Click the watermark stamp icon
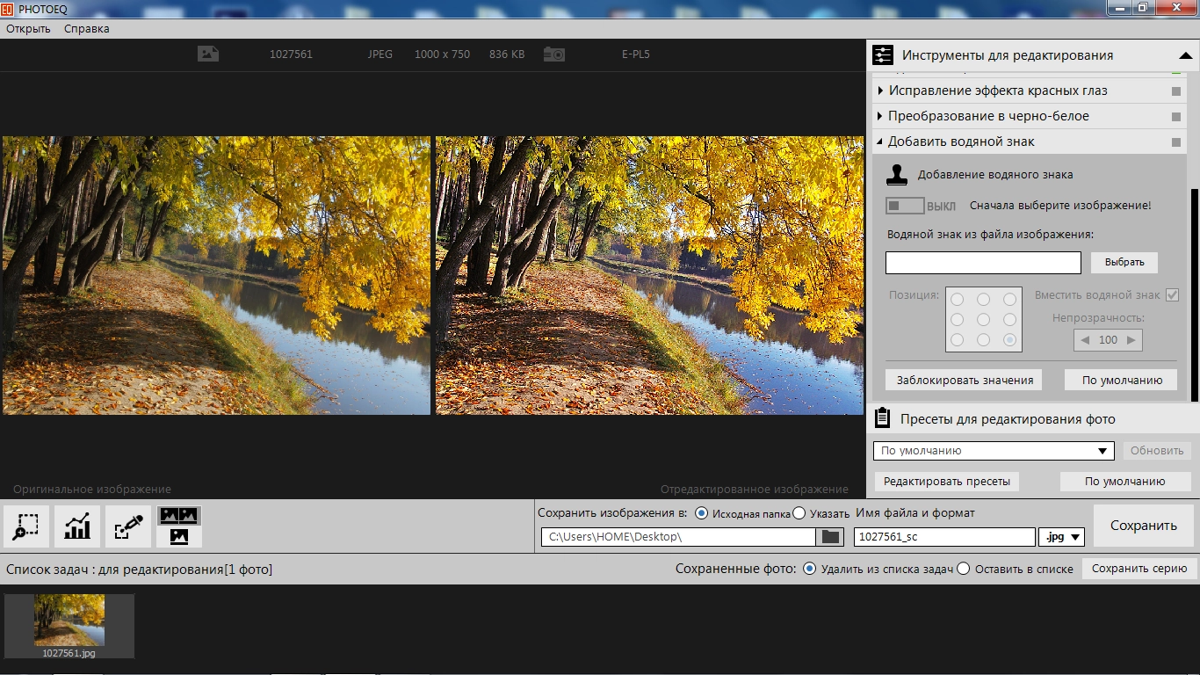The height and width of the screenshot is (675, 1200). [x=897, y=174]
